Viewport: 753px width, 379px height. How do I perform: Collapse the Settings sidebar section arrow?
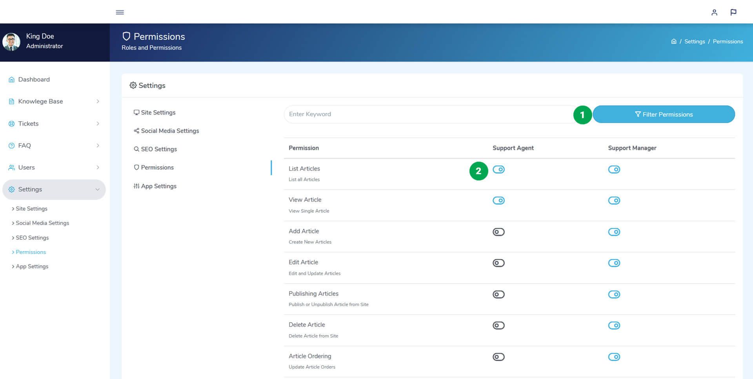(x=97, y=189)
